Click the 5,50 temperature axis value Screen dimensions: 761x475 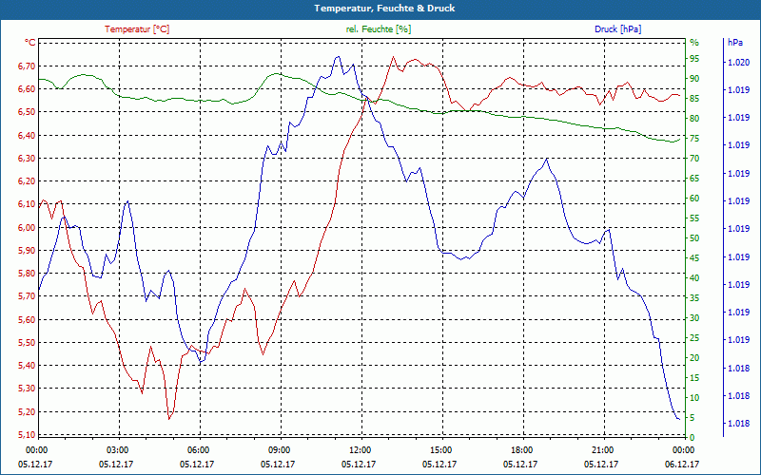(x=27, y=342)
